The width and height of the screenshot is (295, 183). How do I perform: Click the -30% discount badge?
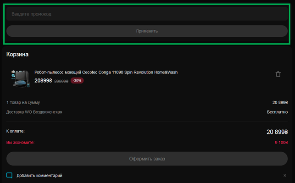click(77, 81)
